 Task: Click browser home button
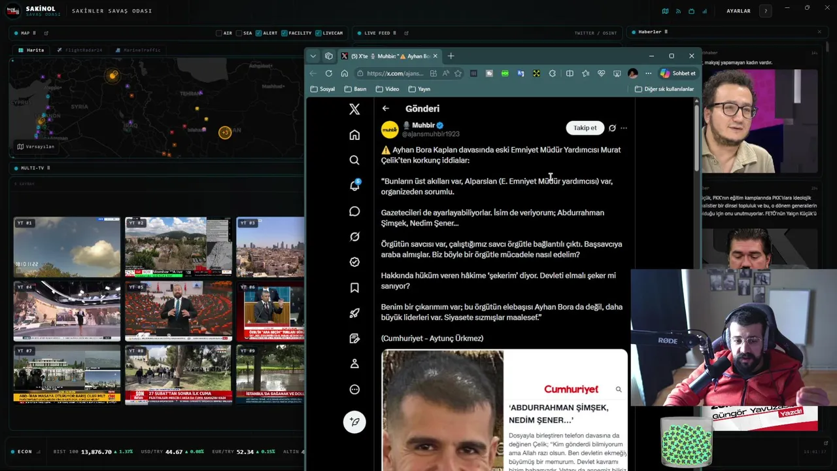tap(345, 73)
